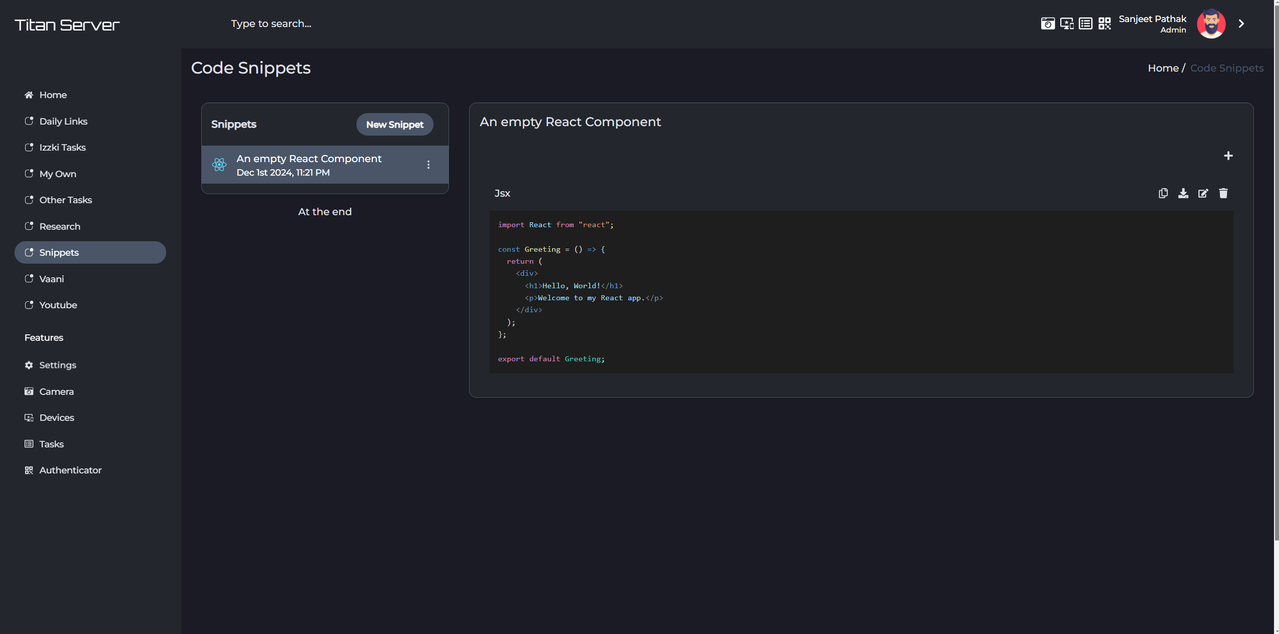Switch to Research in the sidebar menu
1279x634 pixels.
[60, 226]
